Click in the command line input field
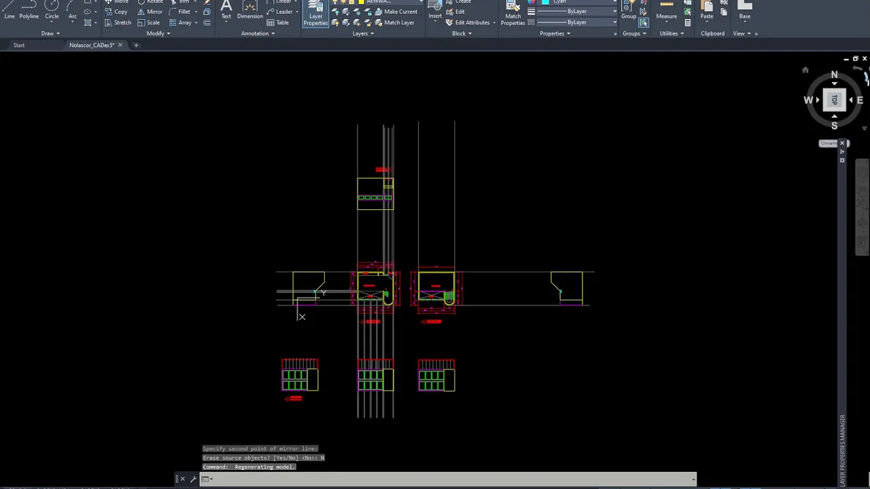 click(449, 479)
